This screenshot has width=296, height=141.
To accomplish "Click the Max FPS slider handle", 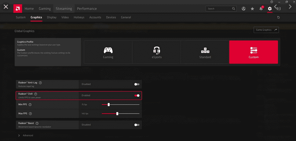I will 117,113.
